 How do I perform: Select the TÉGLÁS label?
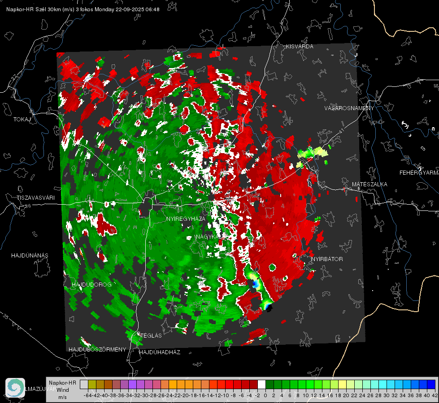[151, 335]
